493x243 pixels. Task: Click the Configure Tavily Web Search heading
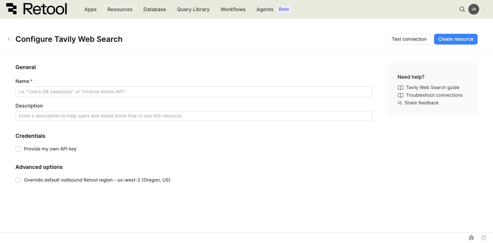pos(69,39)
